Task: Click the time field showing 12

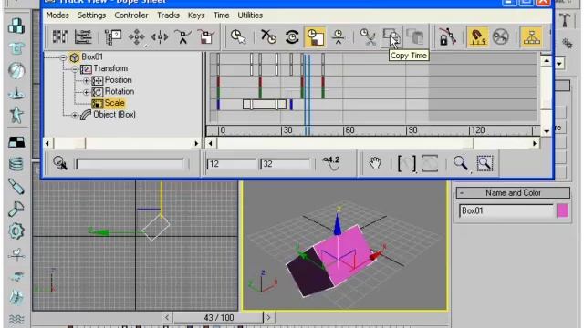Action: 232,164
